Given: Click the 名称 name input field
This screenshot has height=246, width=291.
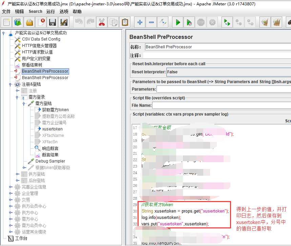Looking at the screenshot, I should click(x=218, y=47).
